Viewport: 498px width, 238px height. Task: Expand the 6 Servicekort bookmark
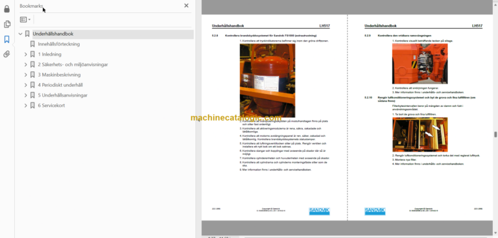coord(26,105)
